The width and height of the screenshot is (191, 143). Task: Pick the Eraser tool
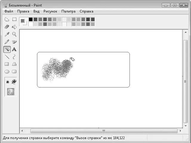pyautogui.click(x=7, y=27)
